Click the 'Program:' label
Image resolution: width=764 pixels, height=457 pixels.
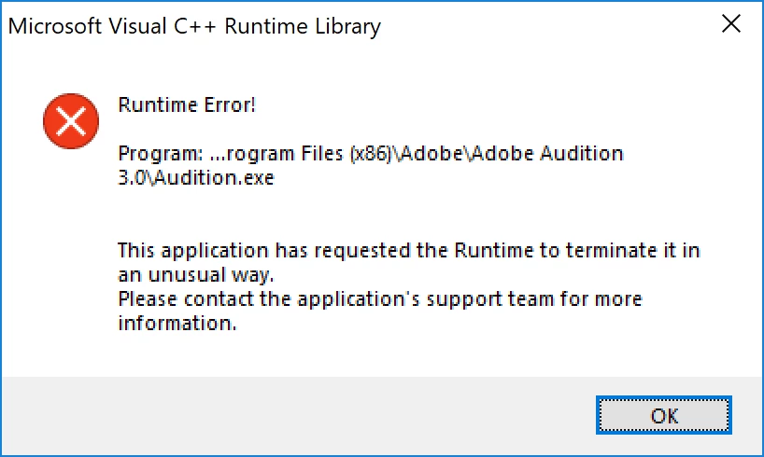[x=161, y=154]
